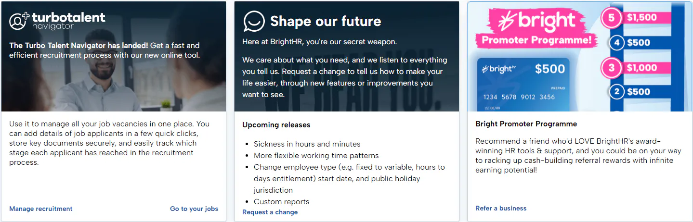This screenshot has height=222, width=693.
Task: Click the number 4 circle badge
Action: (617, 43)
